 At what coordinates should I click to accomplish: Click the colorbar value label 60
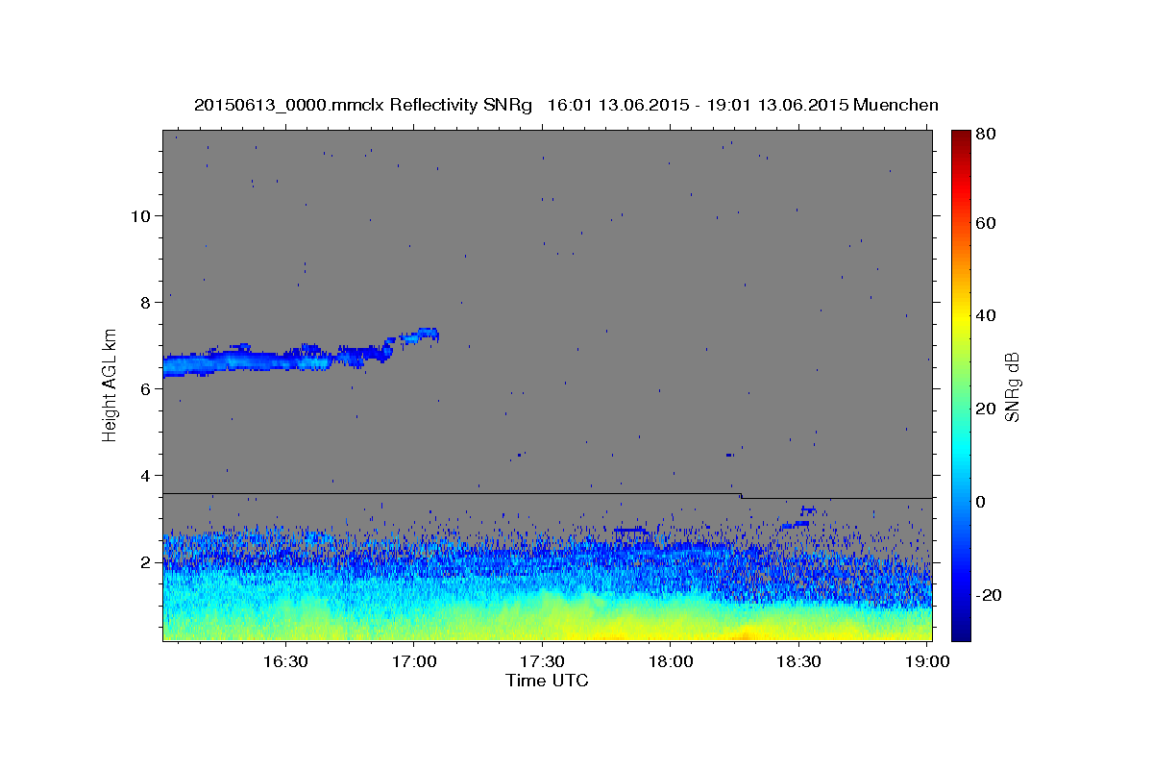(987, 222)
